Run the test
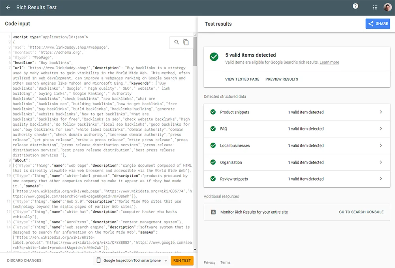Screen dimensions: 395x268 182,260
